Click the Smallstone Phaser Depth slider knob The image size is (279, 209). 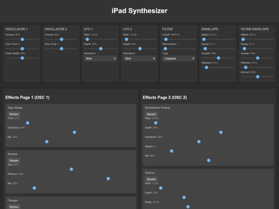221,132
